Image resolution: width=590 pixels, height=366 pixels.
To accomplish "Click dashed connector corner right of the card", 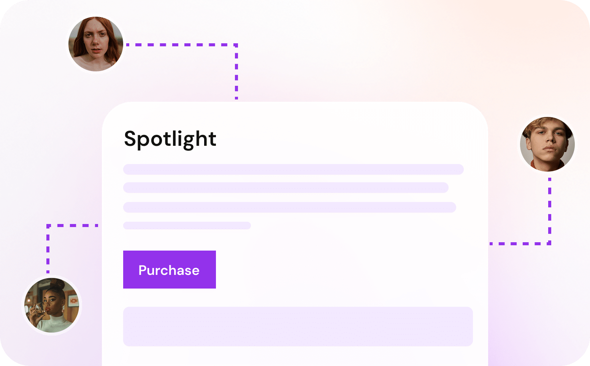I will [x=549, y=243].
